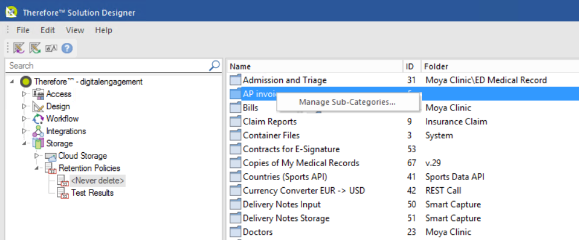Open Help via the blue question mark icon
The width and height of the screenshot is (579, 240).
pyautogui.click(x=67, y=48)
